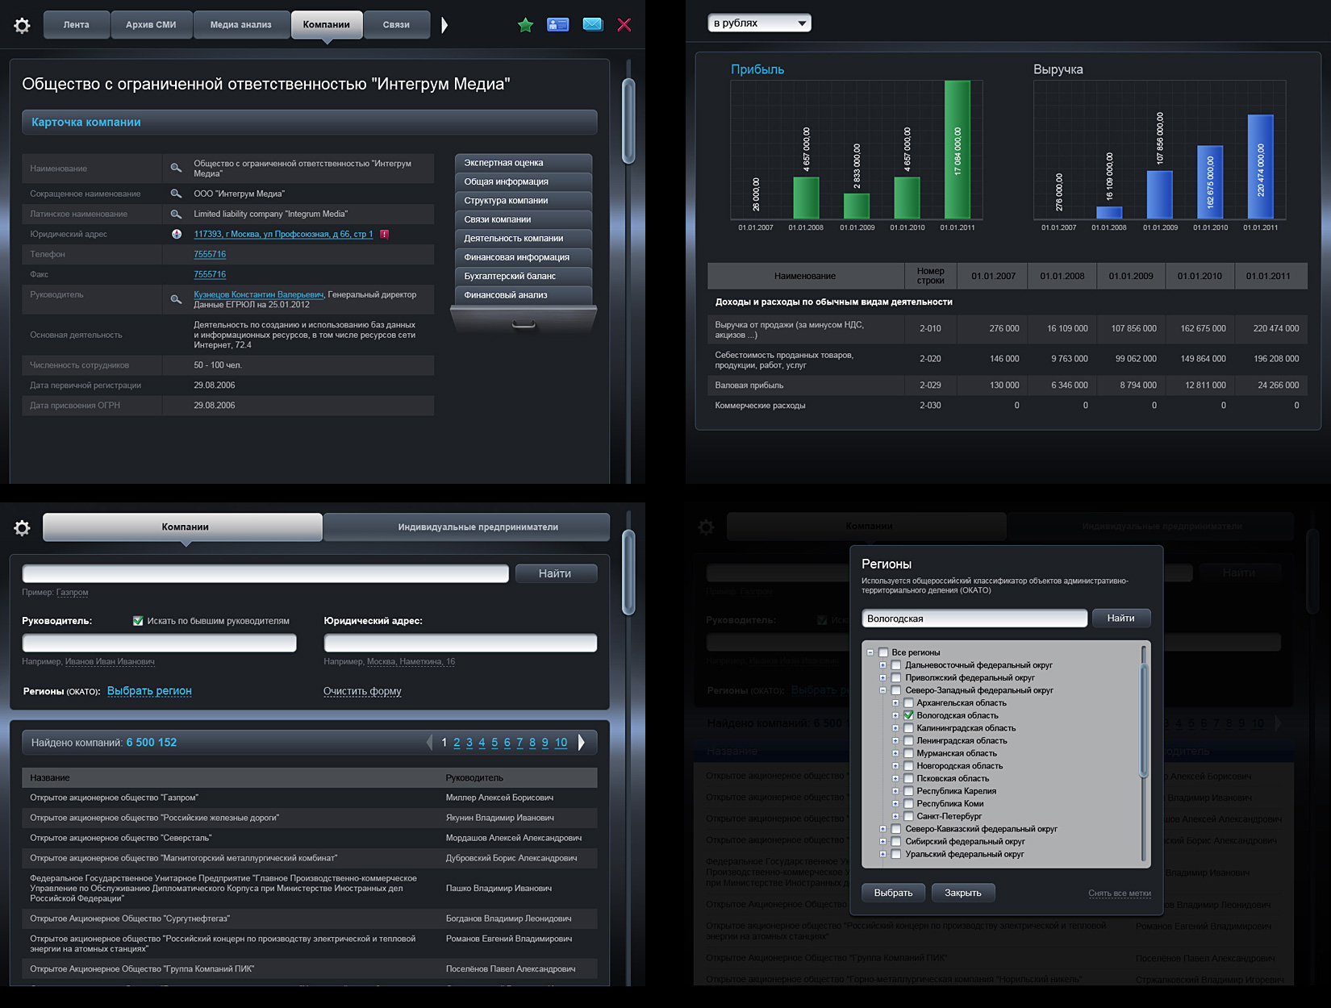This screenshot has width=1331, height=1008.
Task: Open the Индивидуальные предприниматели tab
Action: [478, 527]
